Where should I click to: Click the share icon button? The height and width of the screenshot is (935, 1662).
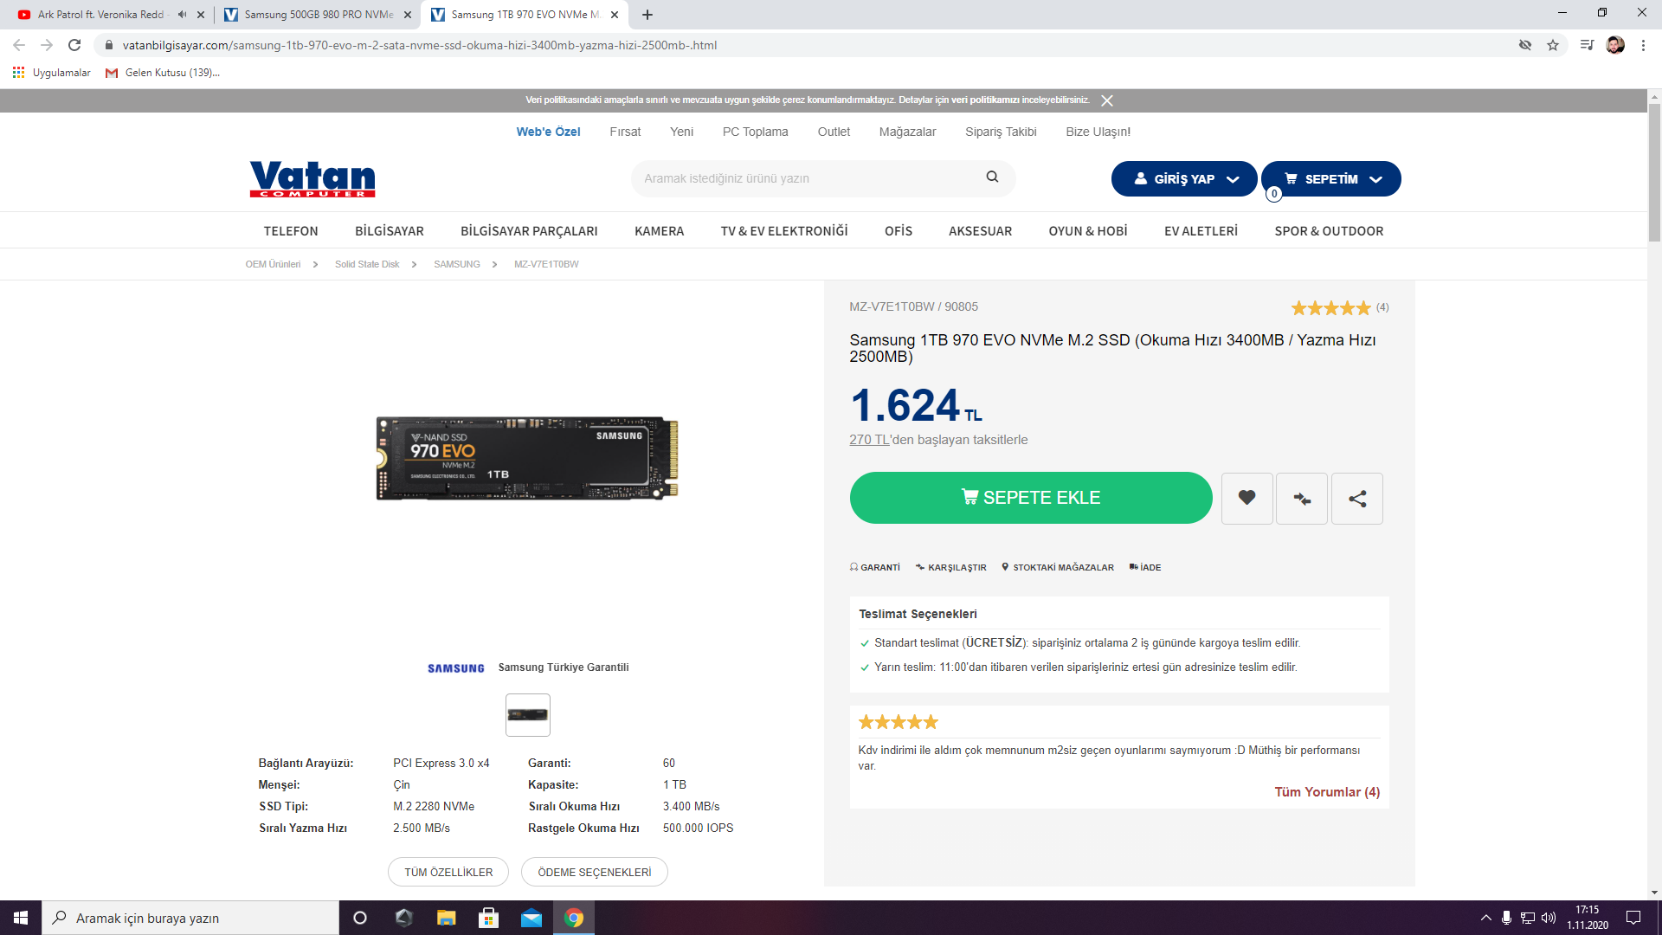[1356, 498]
